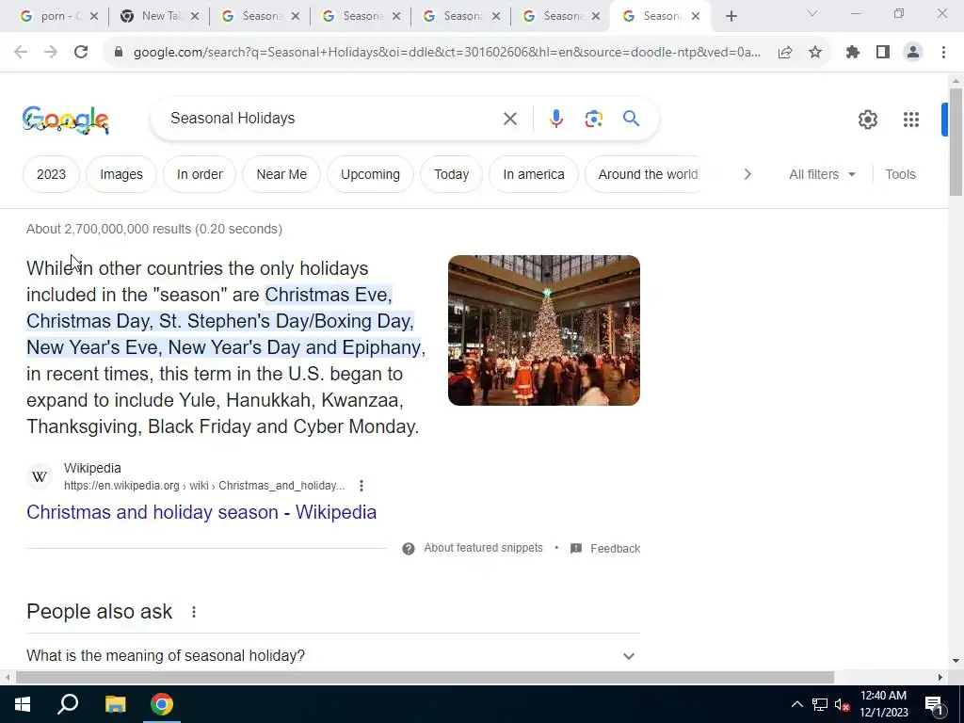Click Chrome icon in taskbar
Viewport: 964px width, 723px height.
[x=162, y=704]
